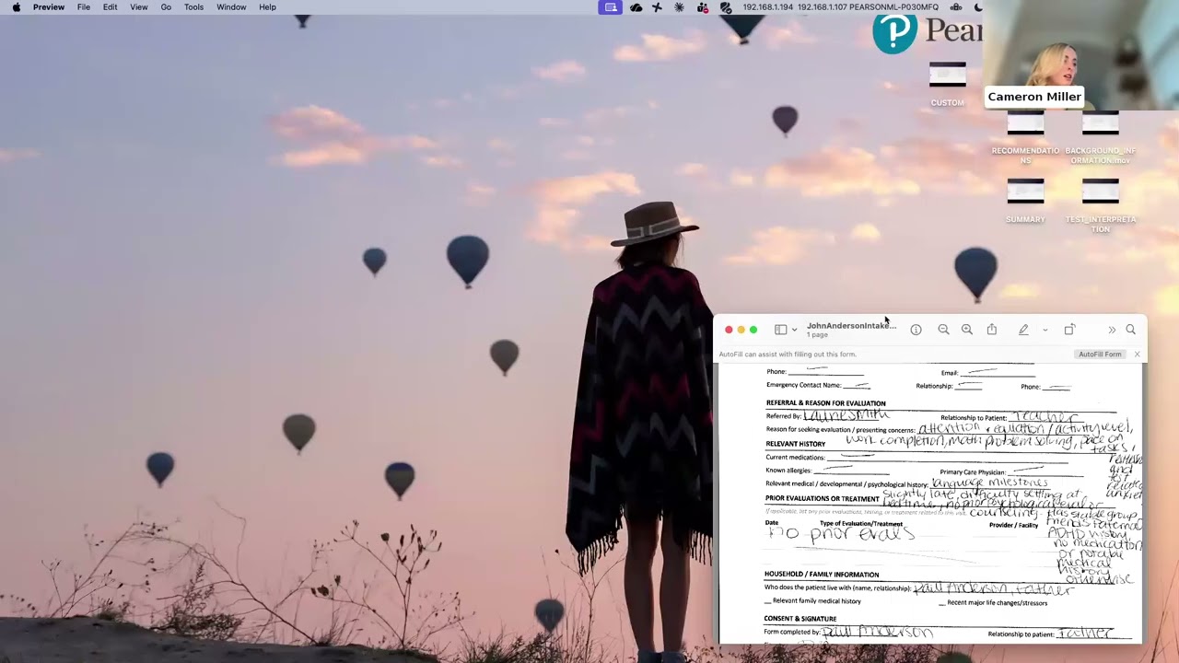Open the Preview application menu
This screenshot has width=1179, height=663.
pyautogui.click(x=49, y=7)
